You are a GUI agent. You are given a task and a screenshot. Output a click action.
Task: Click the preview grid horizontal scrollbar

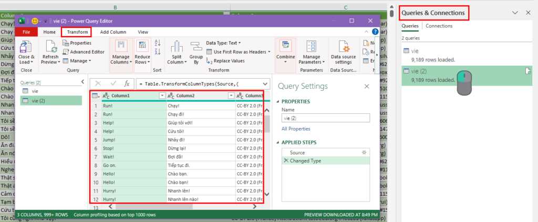[x=154, y=207]
